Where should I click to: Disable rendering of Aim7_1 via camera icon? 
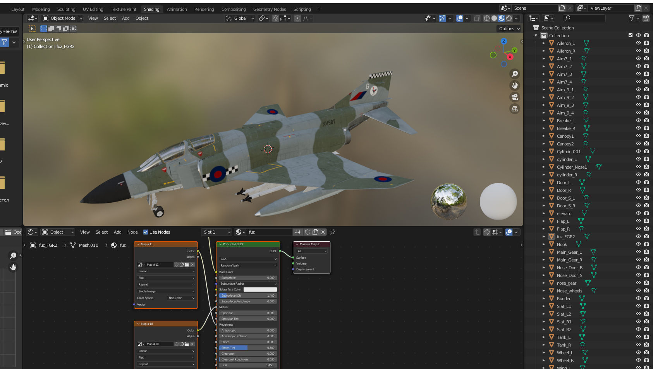pyautogui.click(x=646, y=58)
